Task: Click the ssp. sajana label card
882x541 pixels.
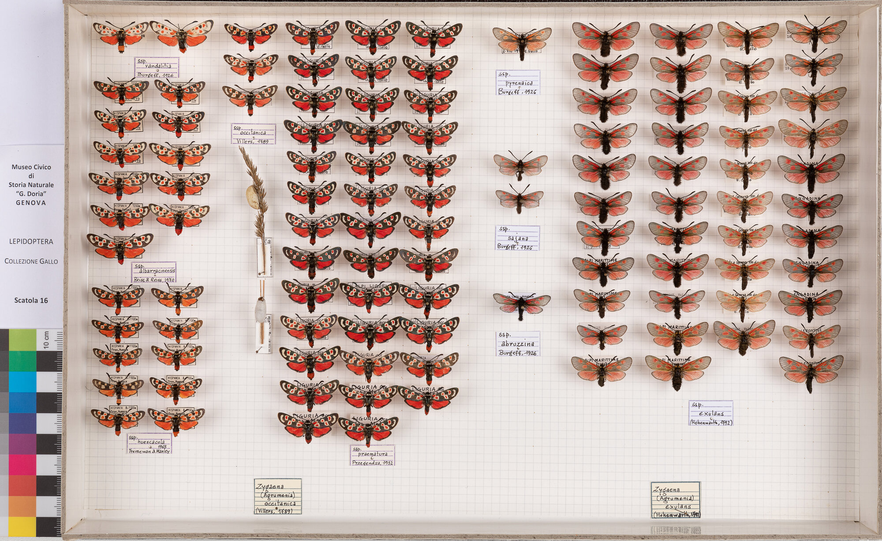Action: (x=517, y=238)
